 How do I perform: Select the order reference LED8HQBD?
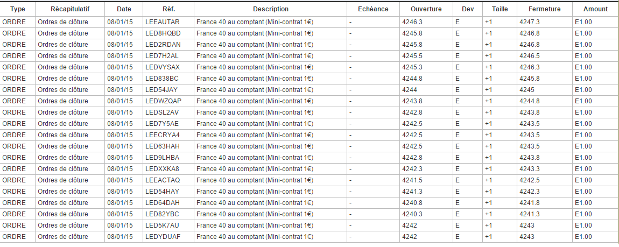point(163,33)
